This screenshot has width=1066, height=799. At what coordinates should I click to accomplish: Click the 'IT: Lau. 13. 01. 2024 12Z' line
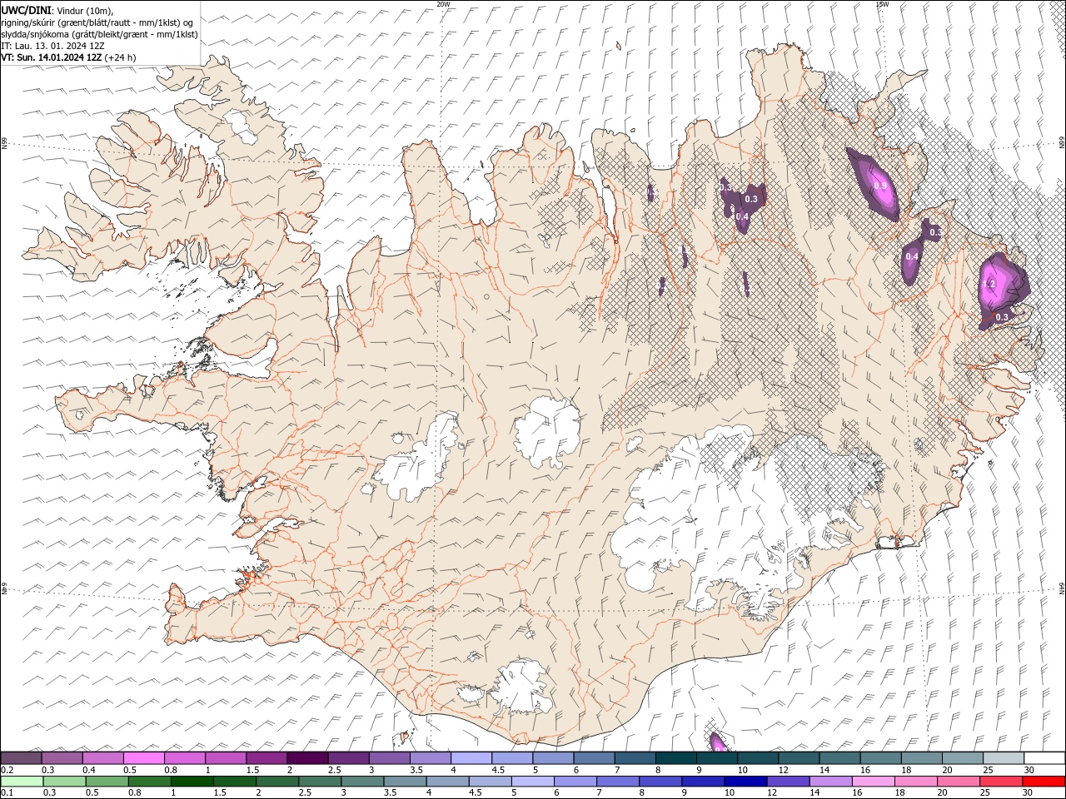(52, 46)
